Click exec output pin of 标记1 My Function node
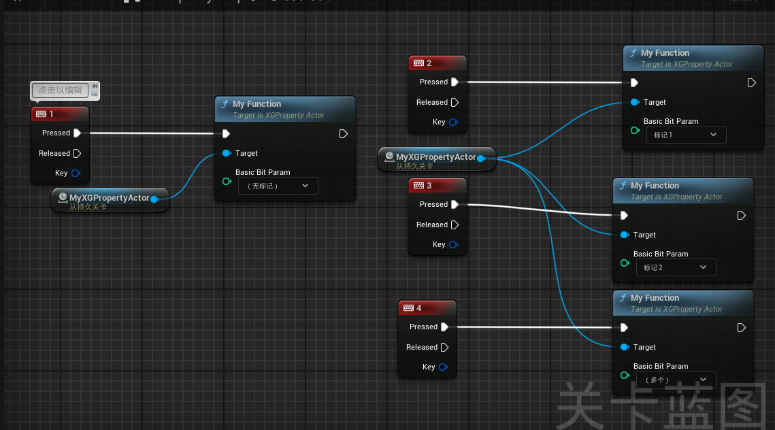This screenshot has width=775, height=430. point(751,82)
